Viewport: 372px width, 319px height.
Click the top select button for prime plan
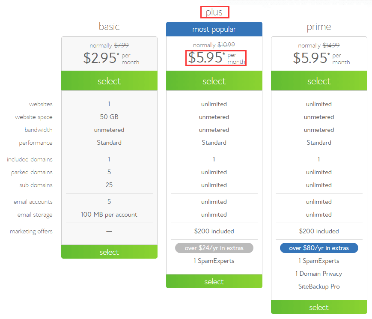pyautogui.click(x=318, y=80)
